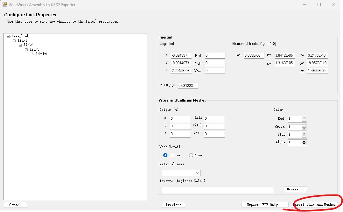Viewport: 343px width, 212px height.
Task: Click the Cancel button
Action: (x=15, y=205)
